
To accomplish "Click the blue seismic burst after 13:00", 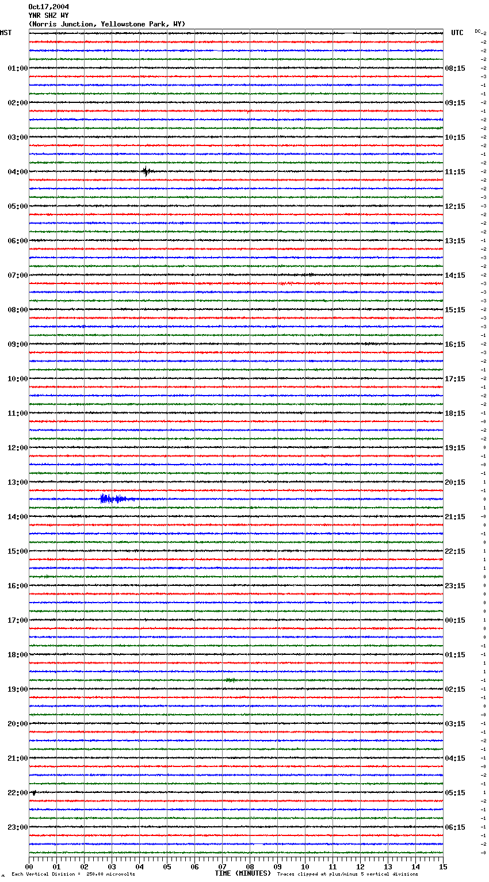I will click(117, 499).
